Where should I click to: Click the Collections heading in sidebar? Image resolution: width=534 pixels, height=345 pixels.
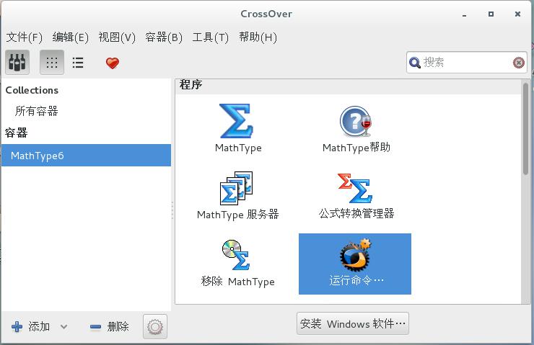[32, 90]
